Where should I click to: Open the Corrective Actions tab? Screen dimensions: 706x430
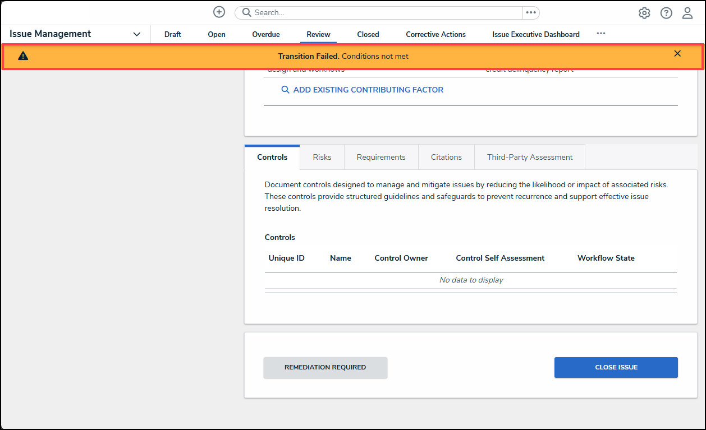coord(435,34)
